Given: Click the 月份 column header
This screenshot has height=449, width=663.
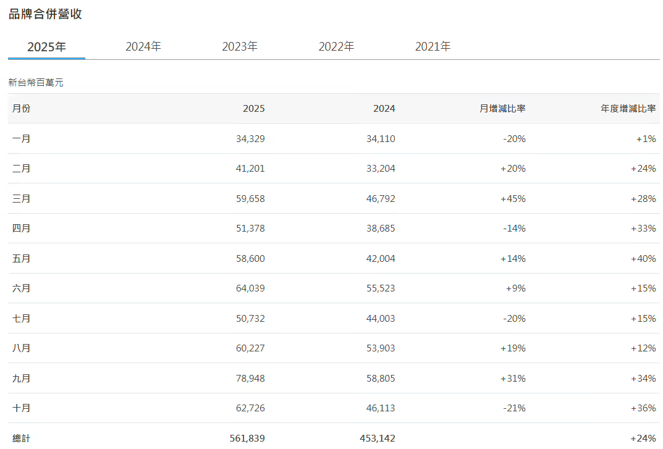Looking at the screenshot, I should (21, 109).
